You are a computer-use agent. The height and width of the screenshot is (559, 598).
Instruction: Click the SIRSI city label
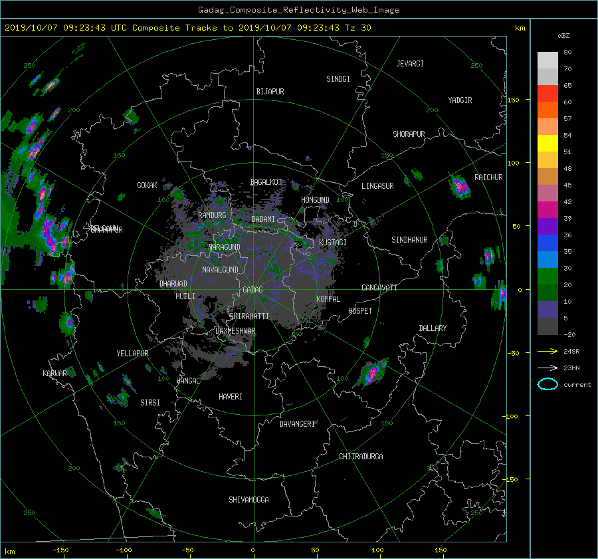click(150, 403)
